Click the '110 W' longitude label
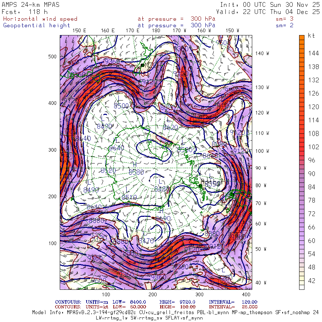Image resolution: width=322 pixels, height=322 pixels. [x=262, y=133]
